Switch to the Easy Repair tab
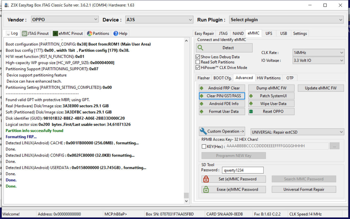The height and width of the screenshot is (219, 350). (204, 33)
